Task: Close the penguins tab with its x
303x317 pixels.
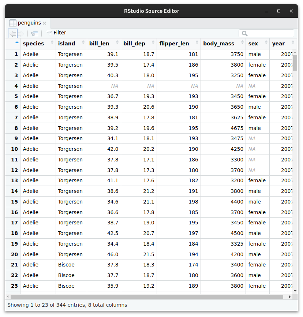Action: [45, 23]
